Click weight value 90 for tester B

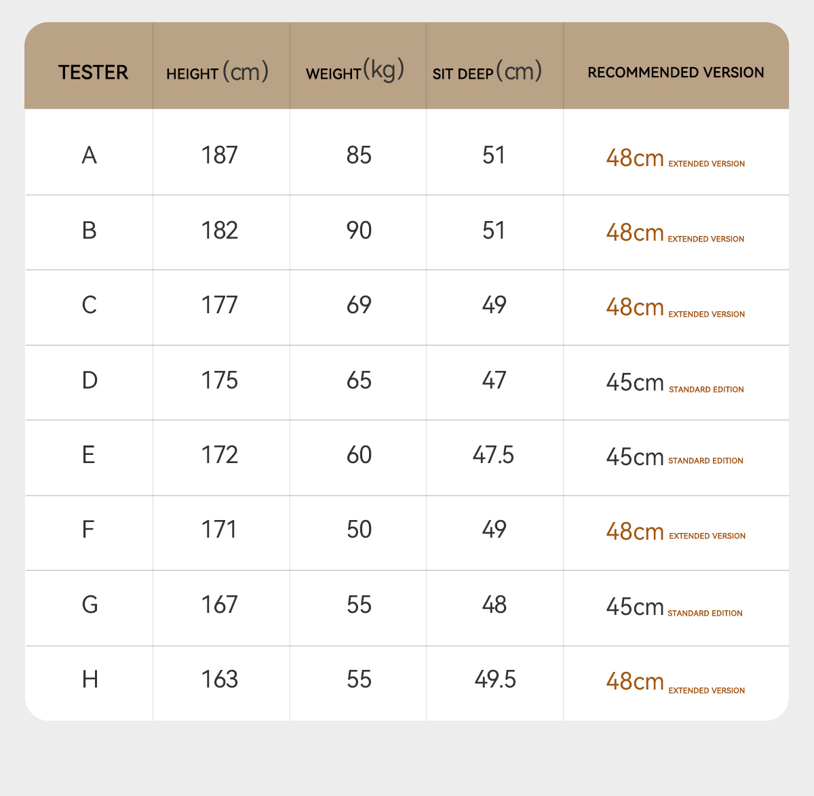tap(359, 231)
